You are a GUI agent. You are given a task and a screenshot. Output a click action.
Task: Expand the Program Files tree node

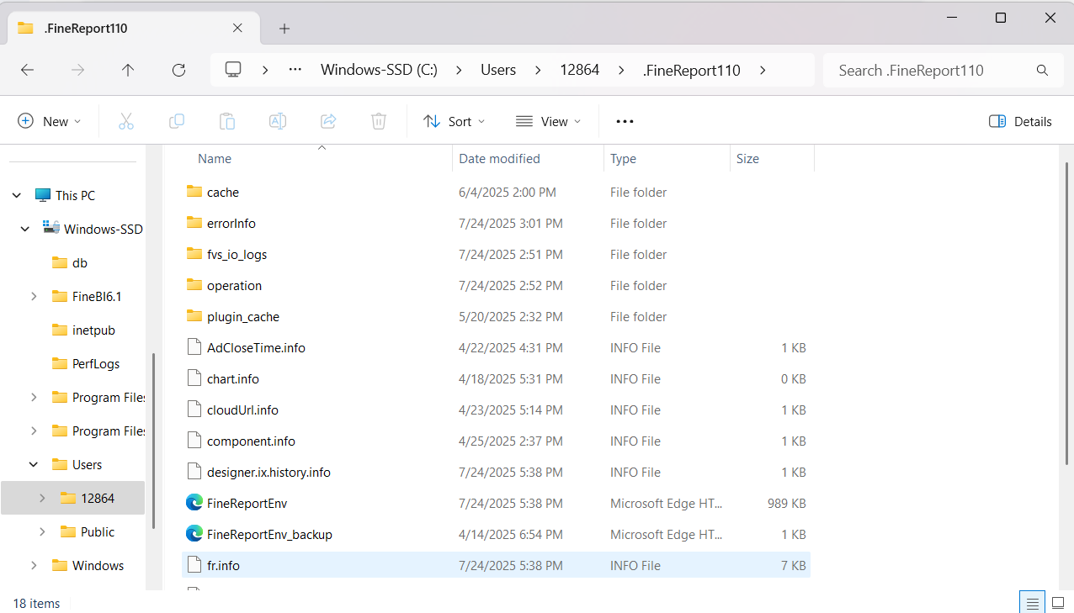click(x=33, y=397)
